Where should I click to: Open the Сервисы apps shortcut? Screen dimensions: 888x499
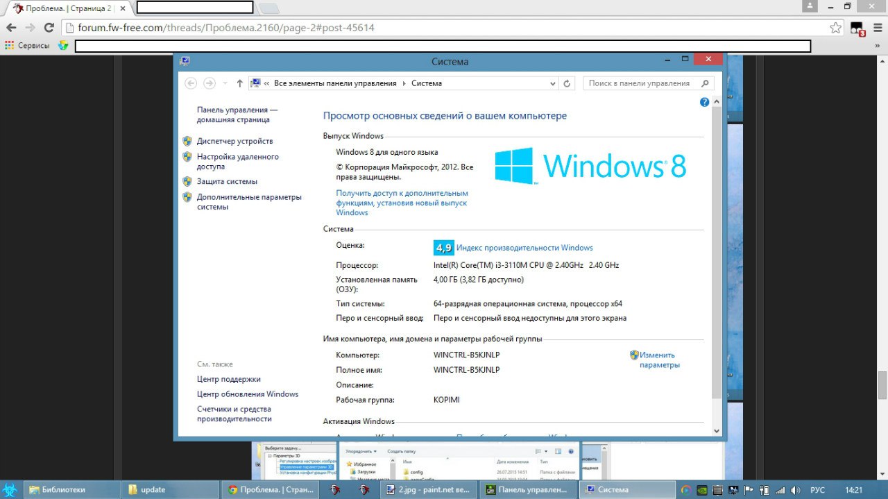pyautogui.click(x=27, y=45)
